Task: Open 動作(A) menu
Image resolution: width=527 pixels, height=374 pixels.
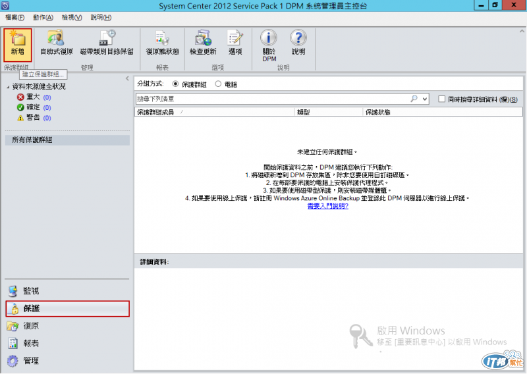Action: pos(43,18)
